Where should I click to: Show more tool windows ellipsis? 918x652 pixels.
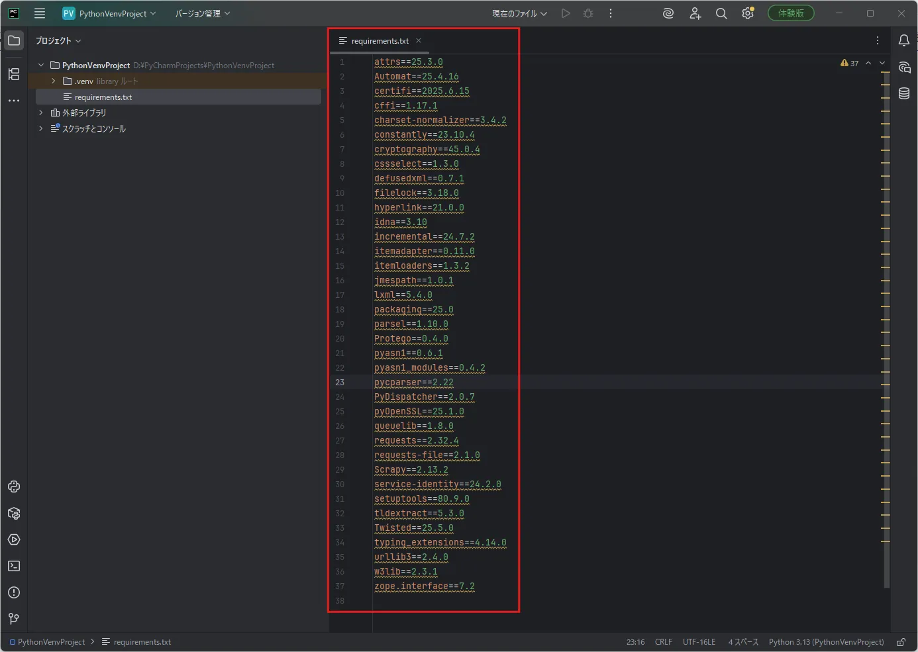point(14,101)
